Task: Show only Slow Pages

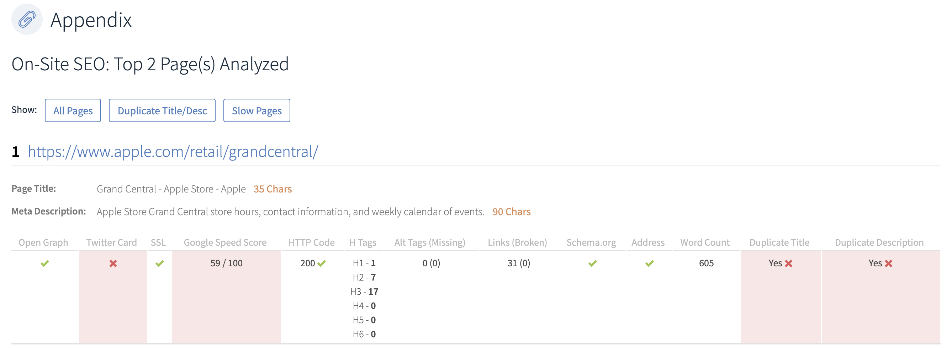Action: [x=257, y=110]
